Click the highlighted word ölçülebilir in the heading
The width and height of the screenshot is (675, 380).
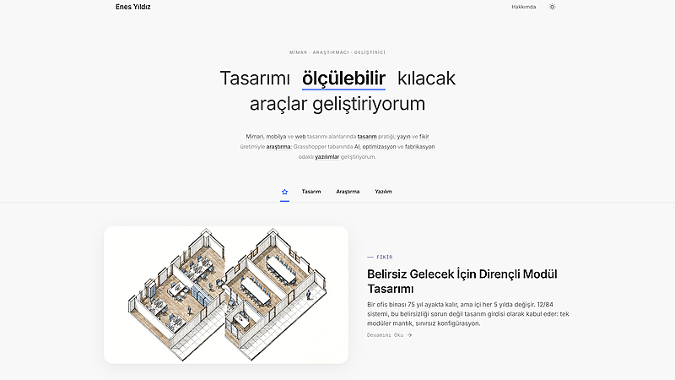click(x=343, y=79)
